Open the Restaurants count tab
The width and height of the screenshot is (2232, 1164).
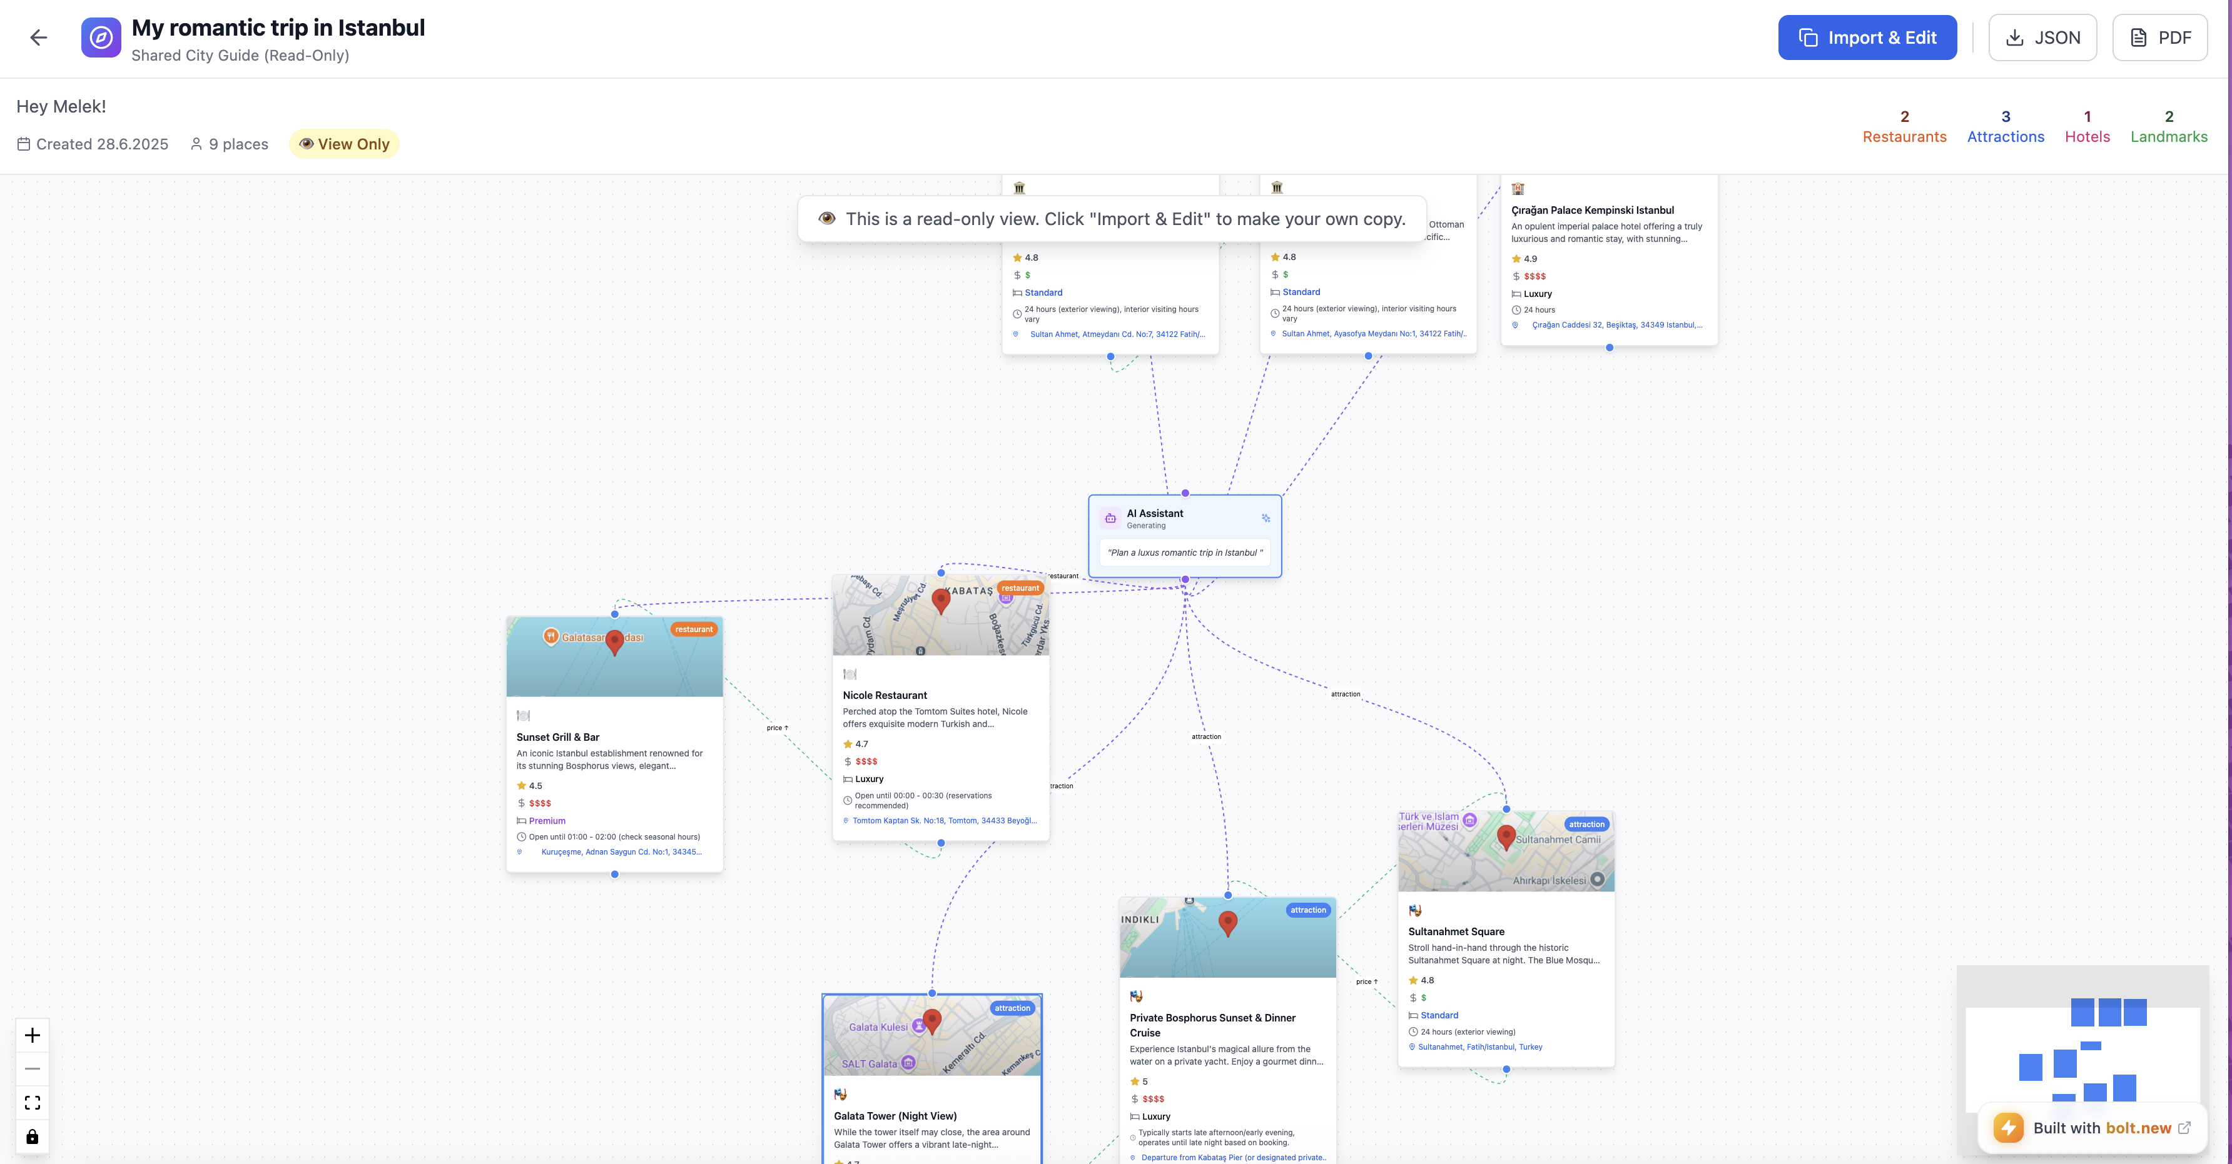1904,126
